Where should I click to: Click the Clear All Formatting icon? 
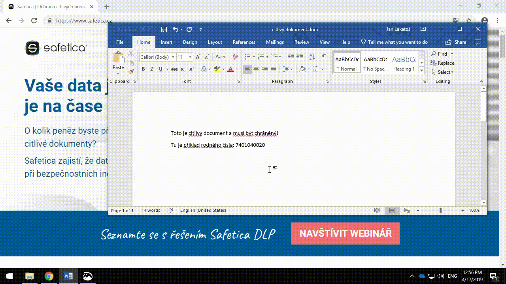[x=235, y=57]
